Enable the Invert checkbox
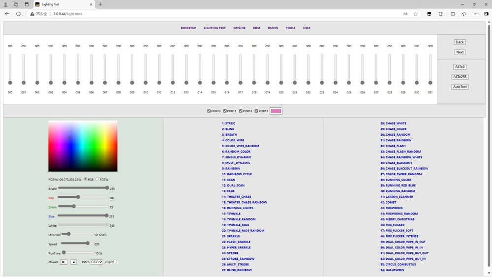 point(115,262)
